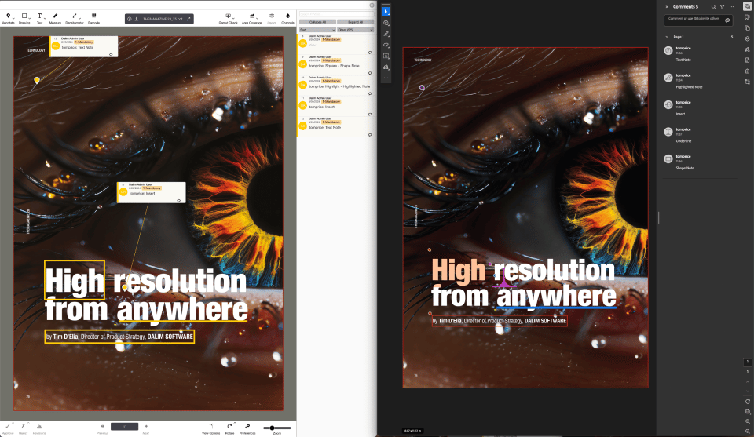Search comments in Acrobat panel

[714, 7]
